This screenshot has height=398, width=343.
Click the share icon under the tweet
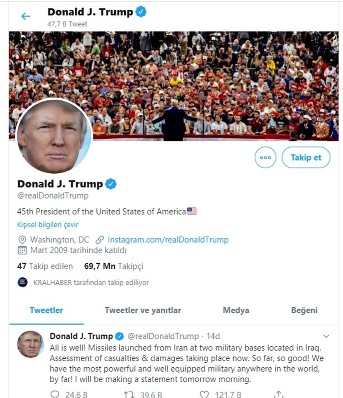pyautogui.click(x=279, y=394)
